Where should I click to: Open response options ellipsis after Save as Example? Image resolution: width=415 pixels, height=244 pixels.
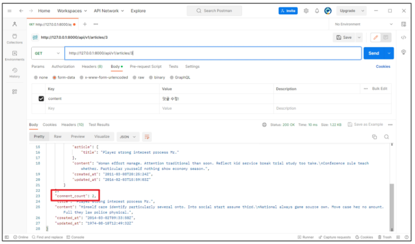(390, 125)
